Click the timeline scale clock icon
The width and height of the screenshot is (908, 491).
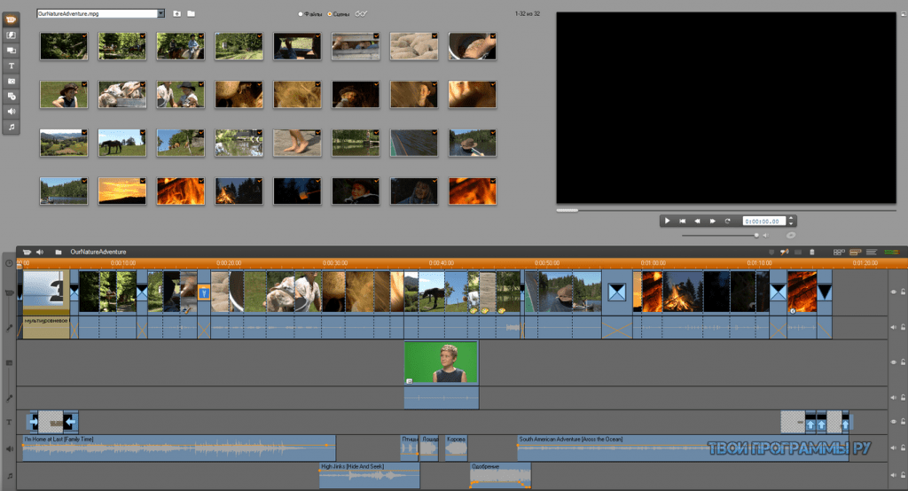pos(9,263)
